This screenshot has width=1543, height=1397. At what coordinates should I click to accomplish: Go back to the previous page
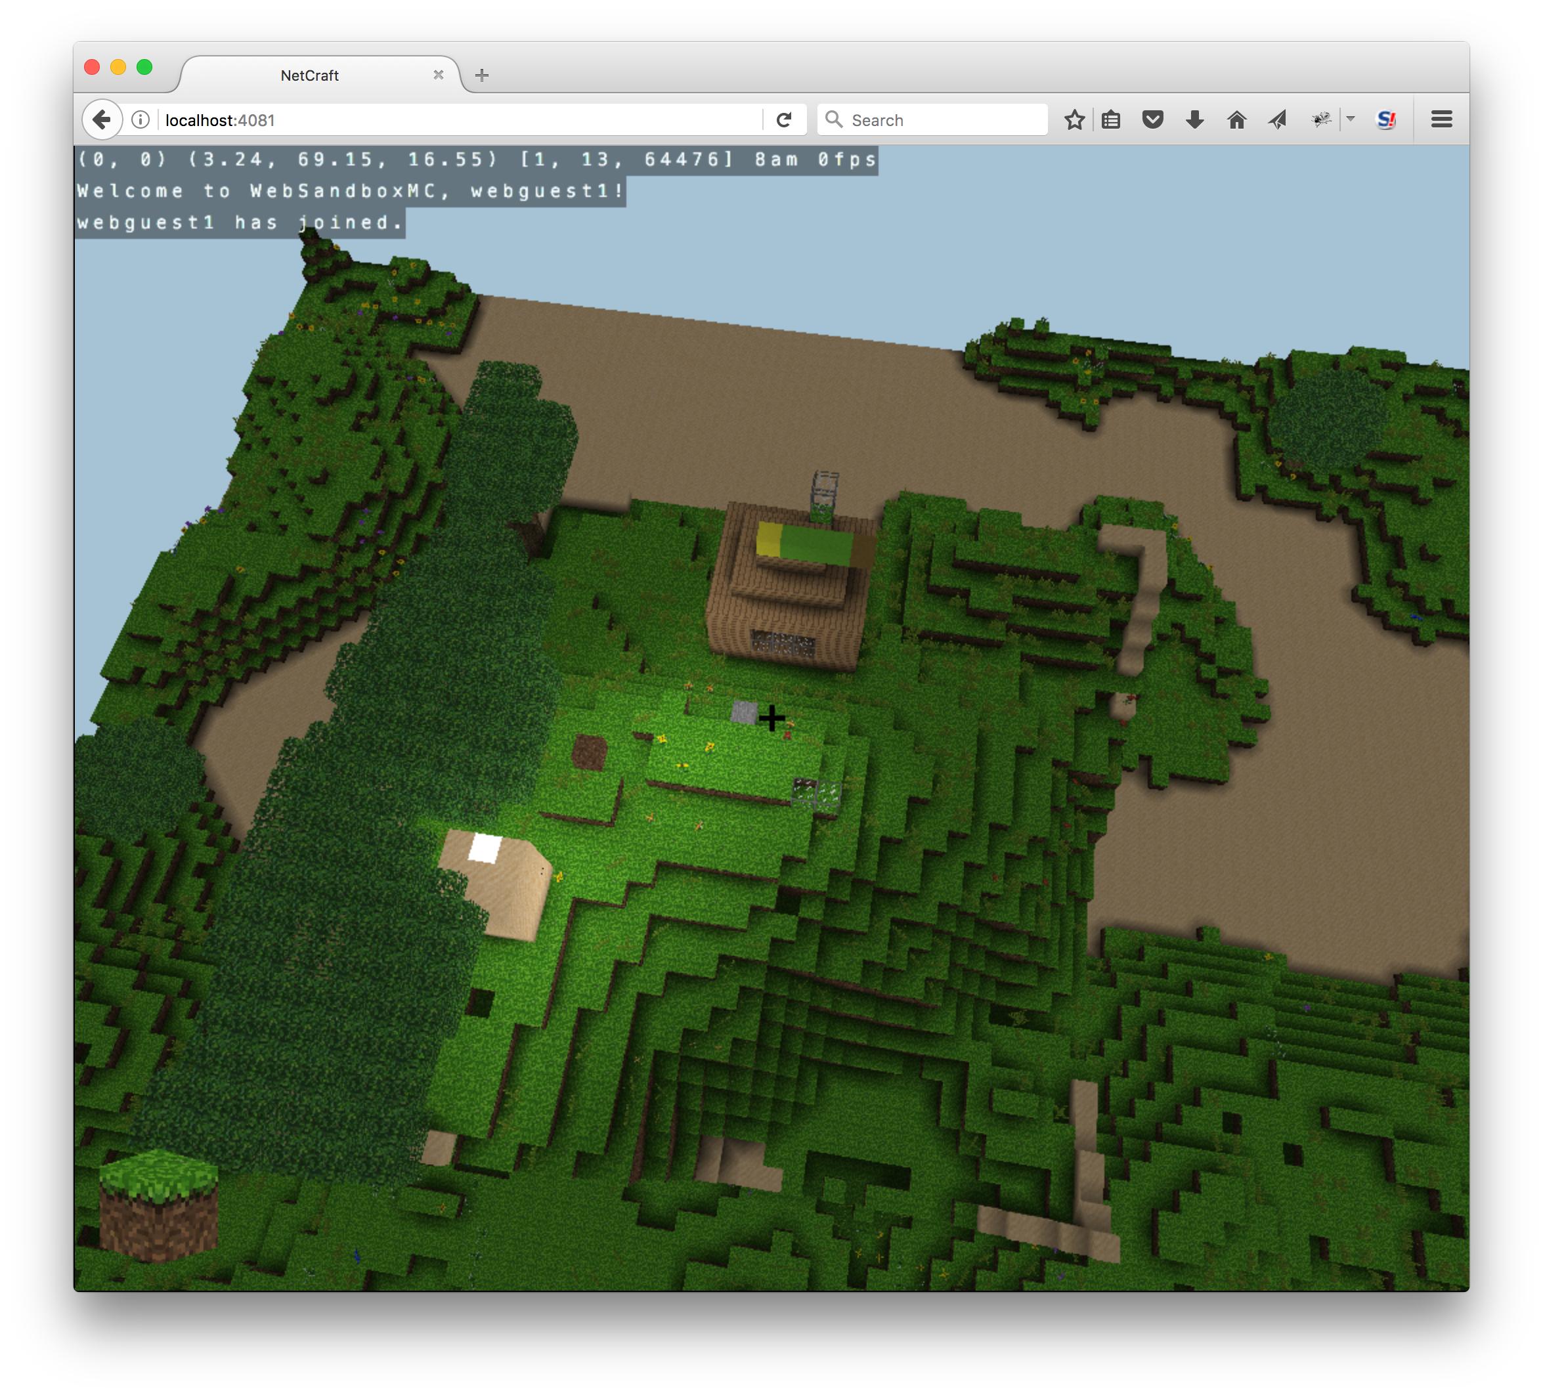click(x=102, y=120)
